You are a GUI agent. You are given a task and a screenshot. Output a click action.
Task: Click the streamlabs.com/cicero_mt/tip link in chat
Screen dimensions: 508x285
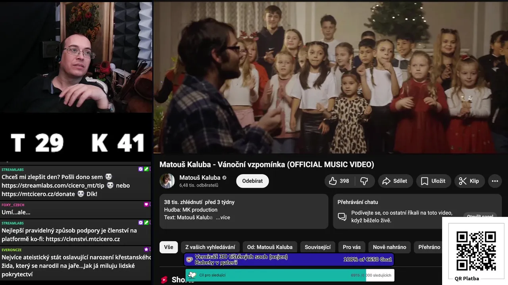(53, 185)
